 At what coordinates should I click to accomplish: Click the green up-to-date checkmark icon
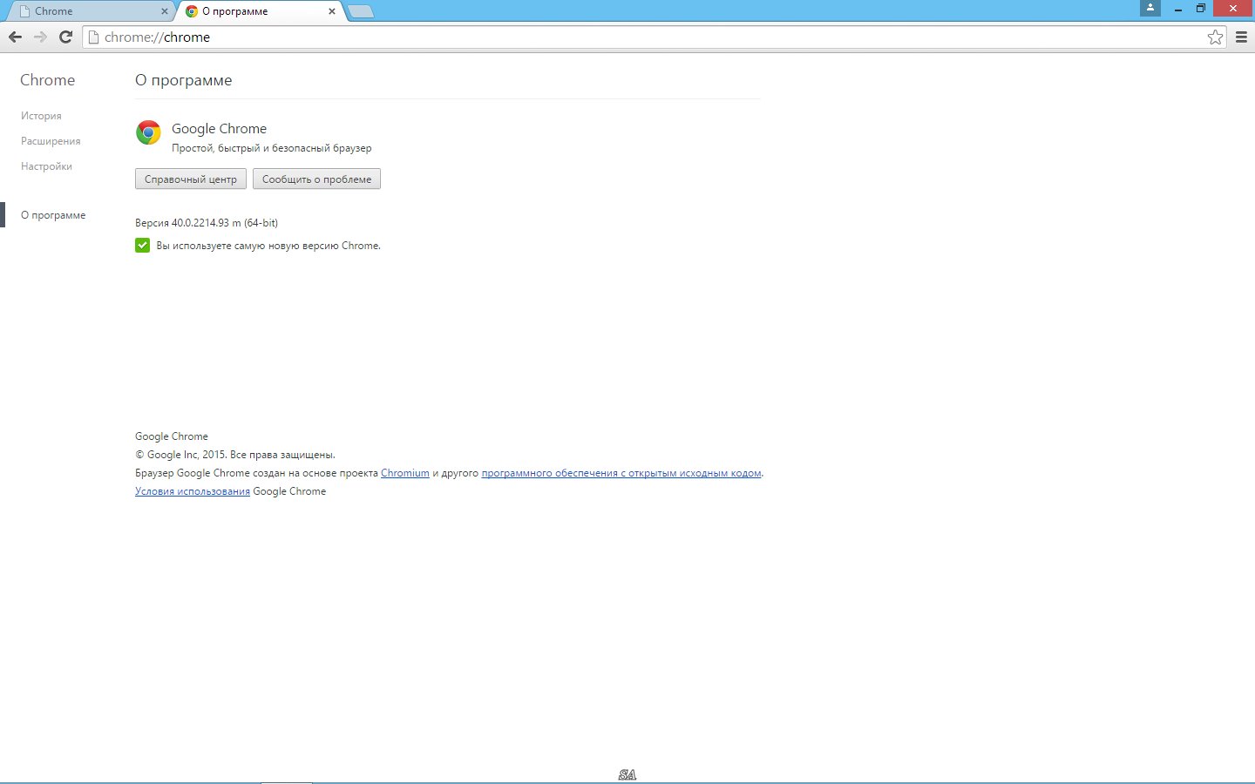click(x=143, y=246)
